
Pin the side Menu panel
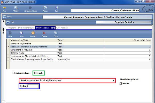[x=3, y=21]
